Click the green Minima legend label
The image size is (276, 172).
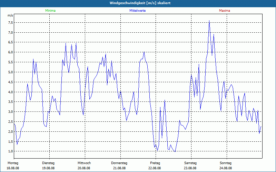(x=50, y=11)
